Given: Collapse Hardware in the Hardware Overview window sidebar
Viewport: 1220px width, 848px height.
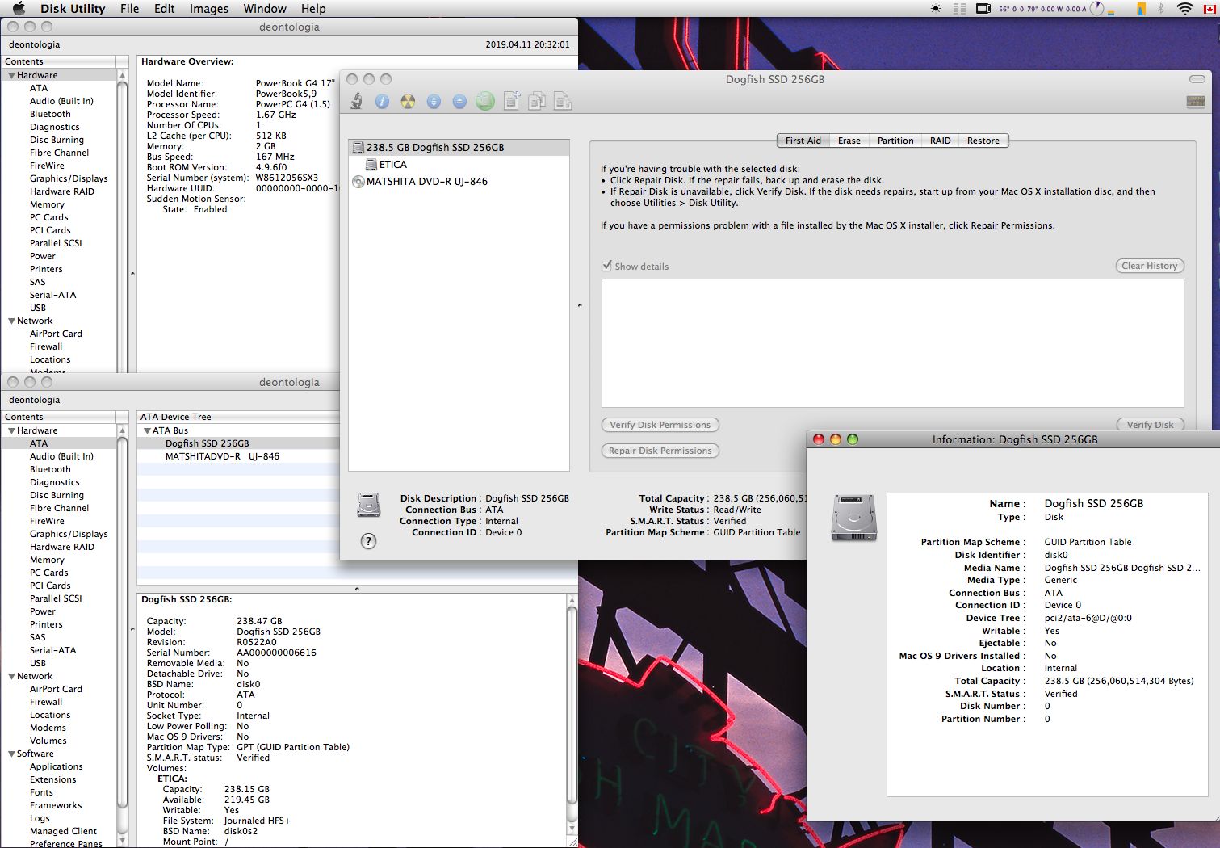Looking at the screenshot, I should (x=11, y=75).
